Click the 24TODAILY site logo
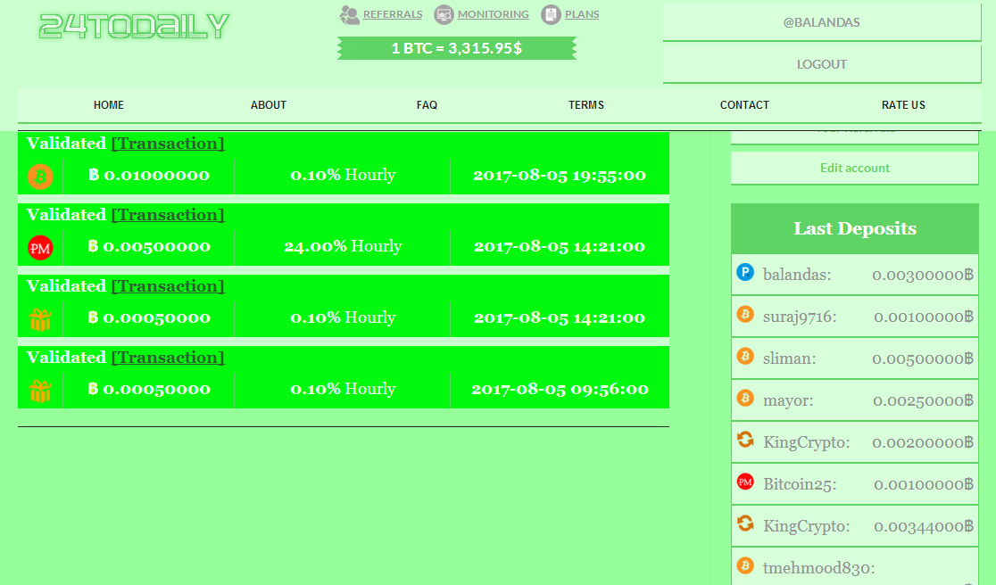 [134, 27]
